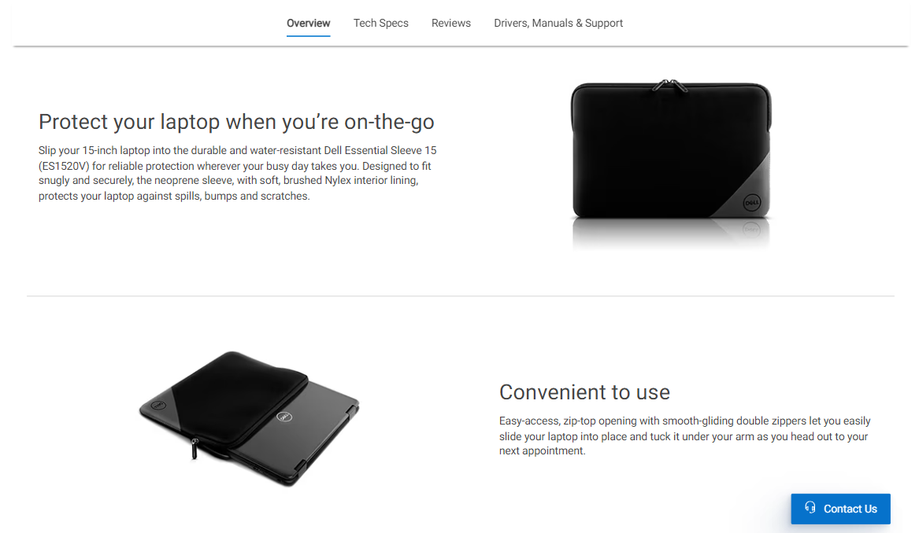
Task: Click the horizontal divider between sections
Action: pyautogui.click(x=460, y=296)
